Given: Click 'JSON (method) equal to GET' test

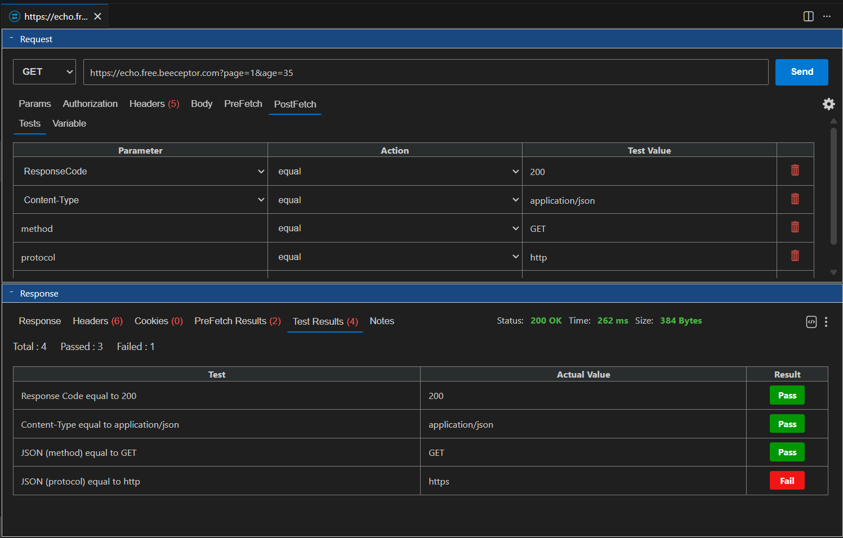Looking at the screenshot, I should click(x=79, y=453).
